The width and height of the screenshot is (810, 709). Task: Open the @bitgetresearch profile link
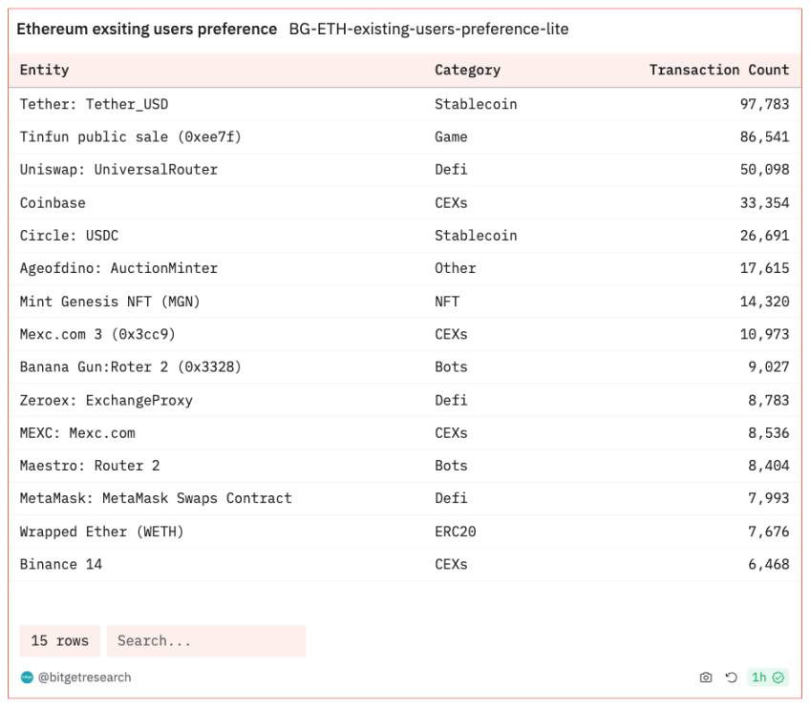tap(84, 678)
